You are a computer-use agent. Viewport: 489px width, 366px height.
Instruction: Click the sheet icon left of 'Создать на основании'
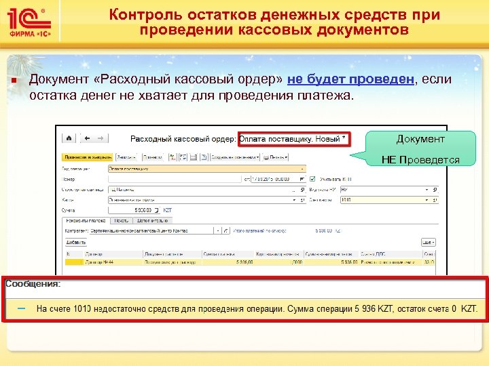click(204, 157)
